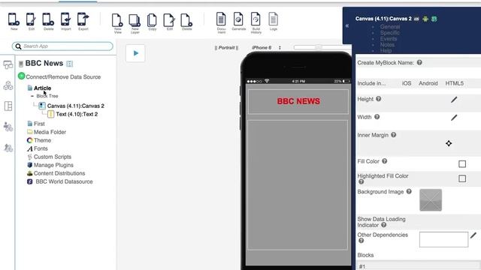Image resolution: width=481 pixels, height=270 pixels.
Task: Click the Export app icon
Action: 83,19
